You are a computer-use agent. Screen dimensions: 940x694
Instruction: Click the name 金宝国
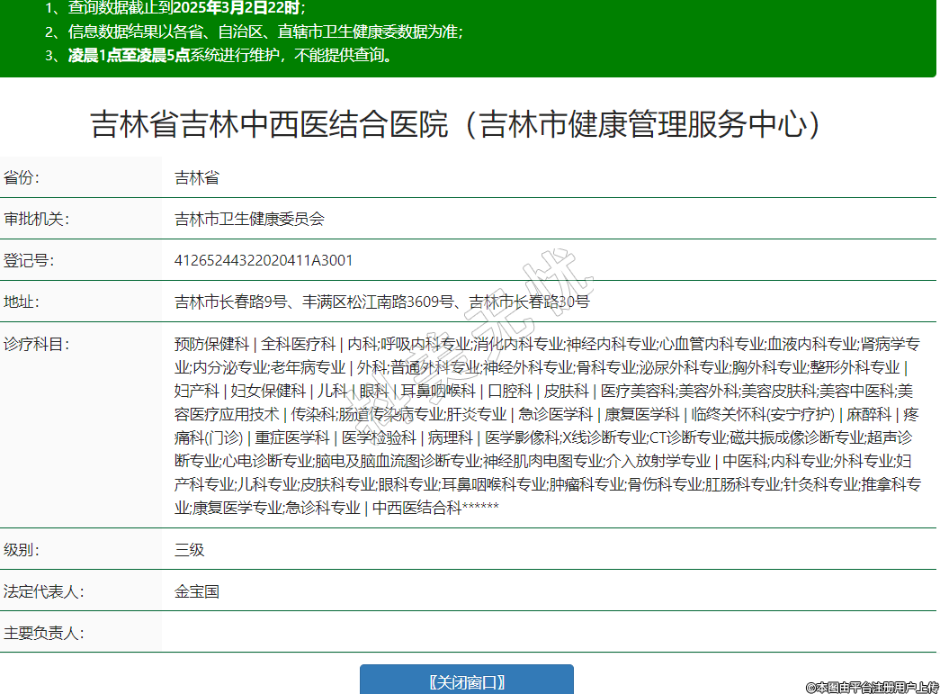point(197,591)
